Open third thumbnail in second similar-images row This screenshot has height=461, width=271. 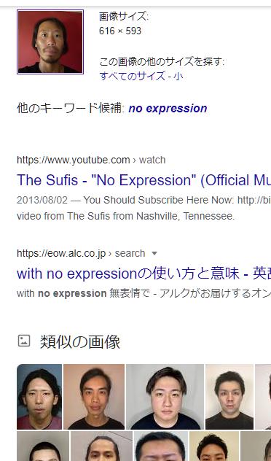tap(161, 446)
